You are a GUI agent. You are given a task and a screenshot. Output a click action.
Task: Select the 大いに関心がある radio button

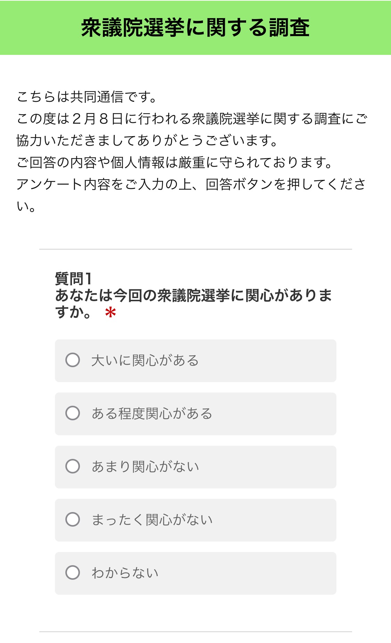[73, 360]
